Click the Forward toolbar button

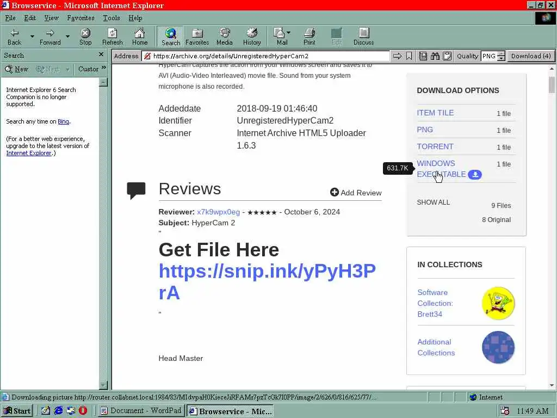50,37
